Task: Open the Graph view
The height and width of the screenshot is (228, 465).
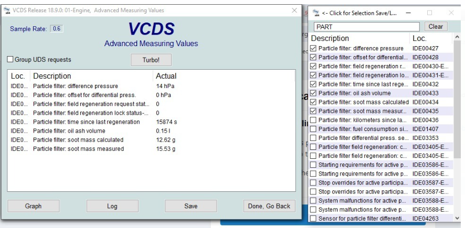Action: [33, 206]
